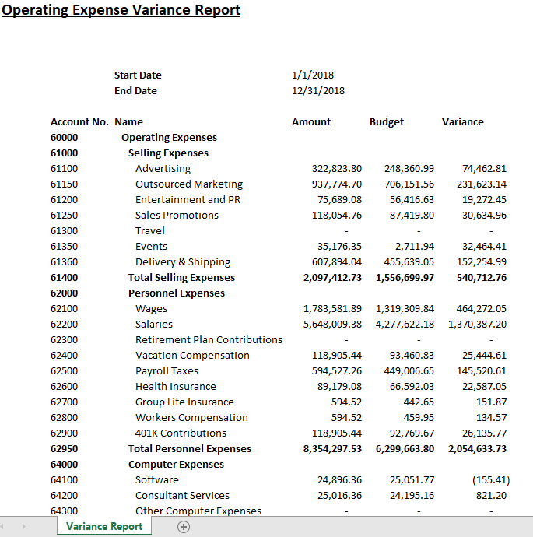Go to previous sheet using left arrow
This screenshot has width=533, height=537.
coord(2,526)
